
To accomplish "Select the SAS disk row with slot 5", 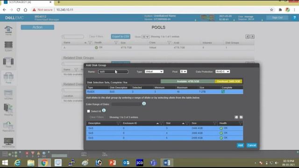I will (x=164, y=138).
